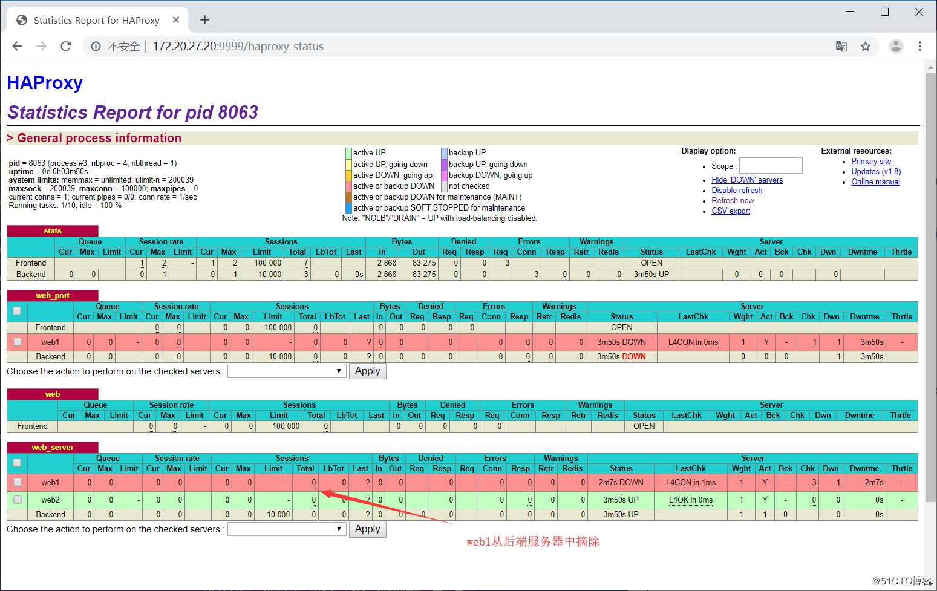Click the not checked legend swatch
Screen dimensions: 937x591
[x=444, y=186]
